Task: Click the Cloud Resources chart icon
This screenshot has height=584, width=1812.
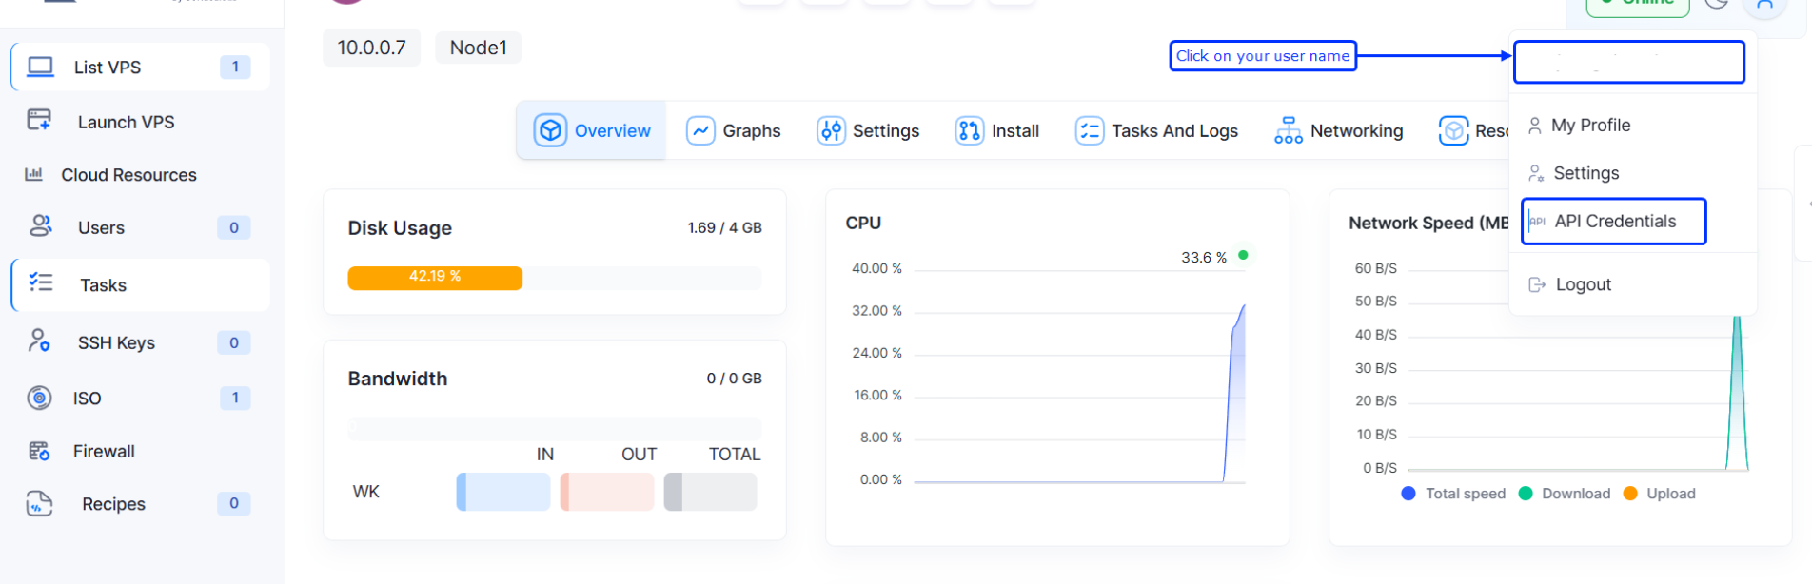Action: click(x=33, y=174)
